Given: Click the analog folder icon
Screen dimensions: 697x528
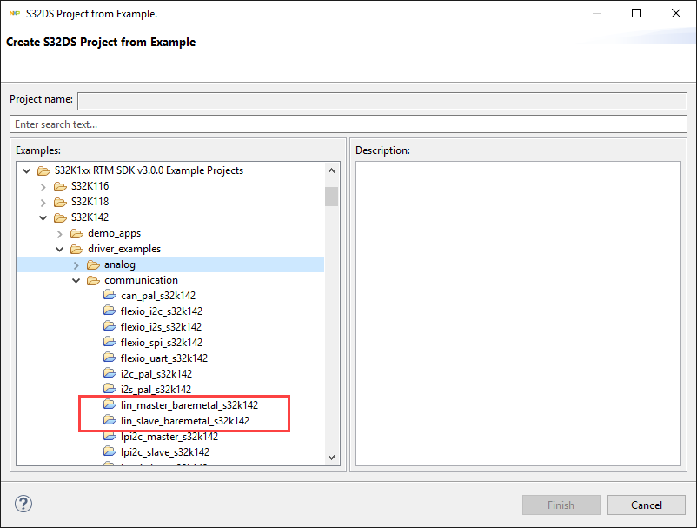Looking at the screenshot, I should click(93, 264).
